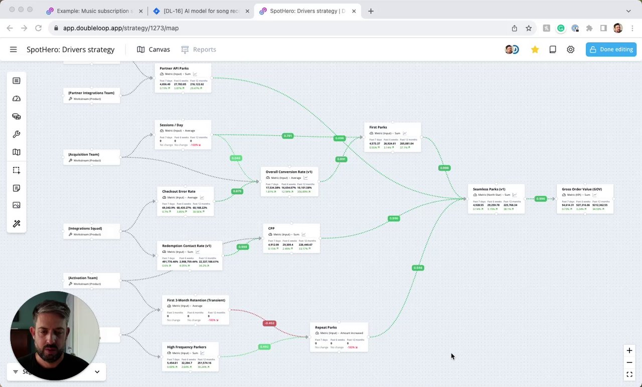Select the [Integrations Squad] workstream card
642x387 pixels.
coord(92,231)
